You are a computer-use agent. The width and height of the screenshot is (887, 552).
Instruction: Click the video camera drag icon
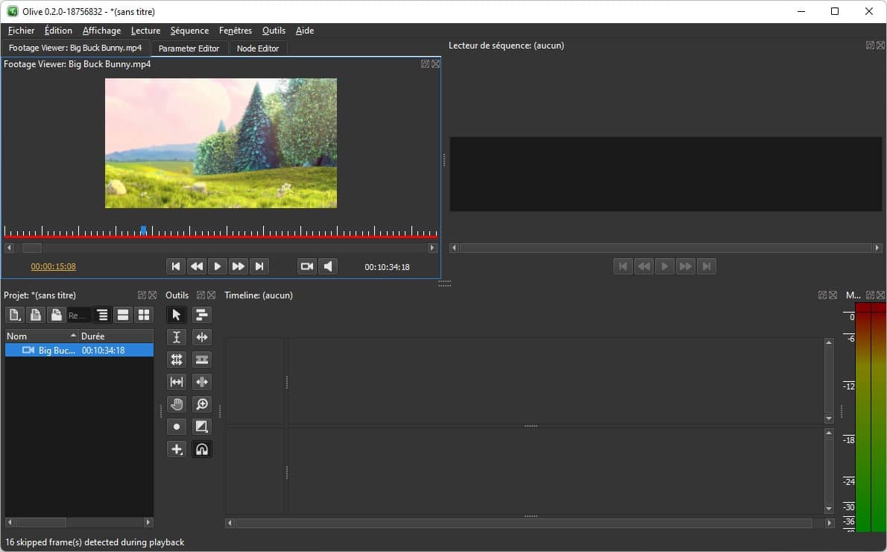pos(307,266)
